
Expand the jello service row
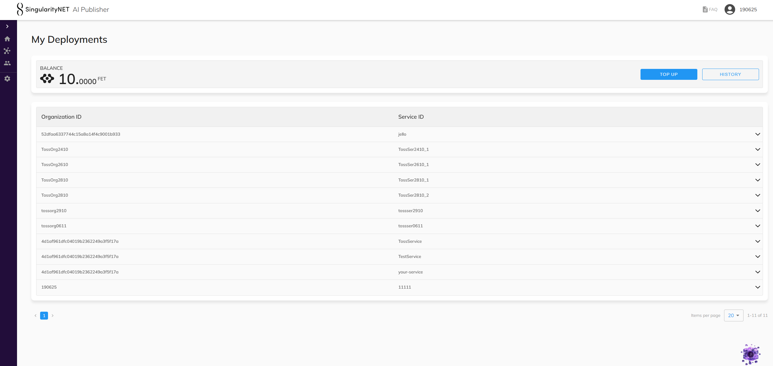tap(758, 134)
